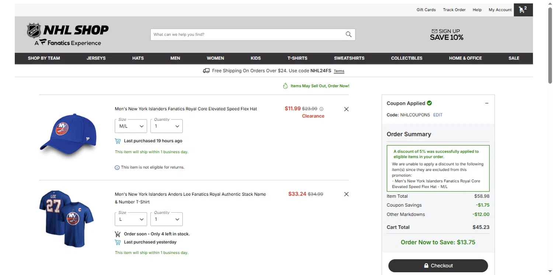This screenshot has height=275, width=553.
Task: Edit the applied coupon code
Action: click(438, 115)
